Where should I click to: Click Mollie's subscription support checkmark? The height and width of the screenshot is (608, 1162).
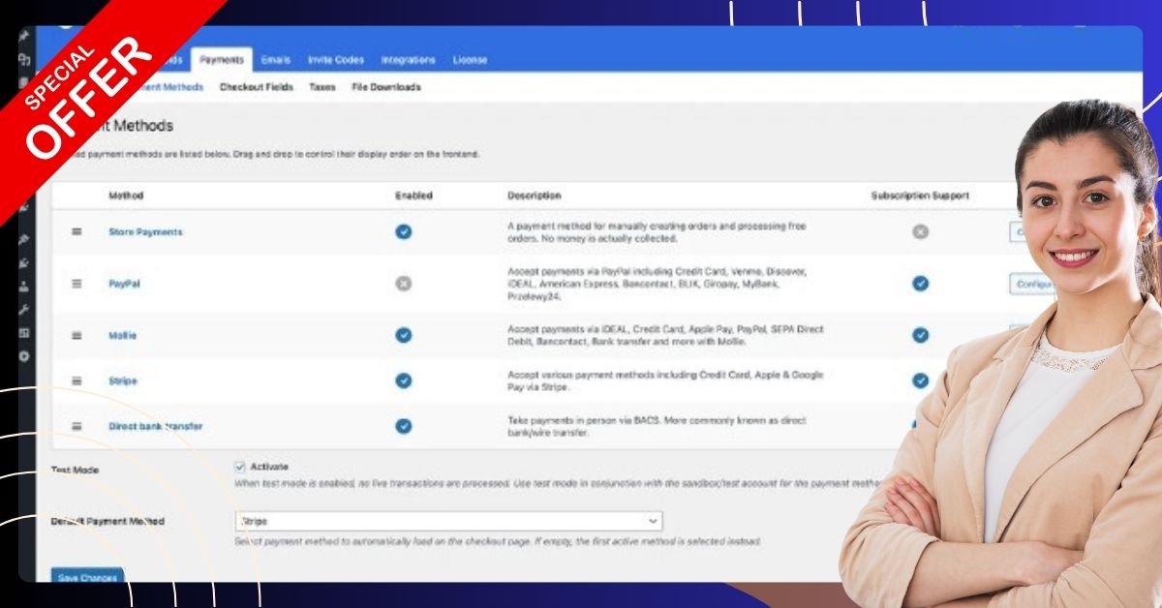920,335
